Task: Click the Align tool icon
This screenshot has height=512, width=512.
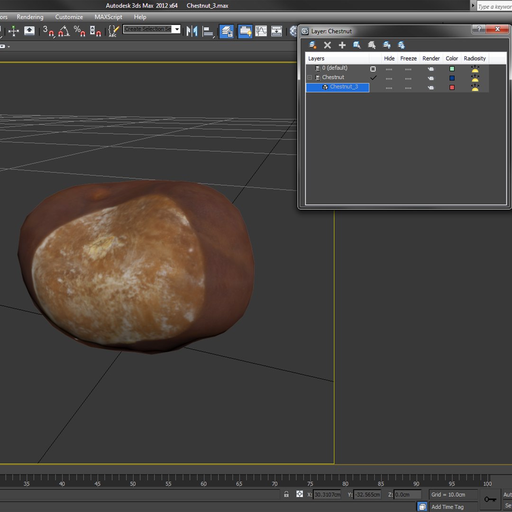Action: pyautogui.click(x=208, y=31)
